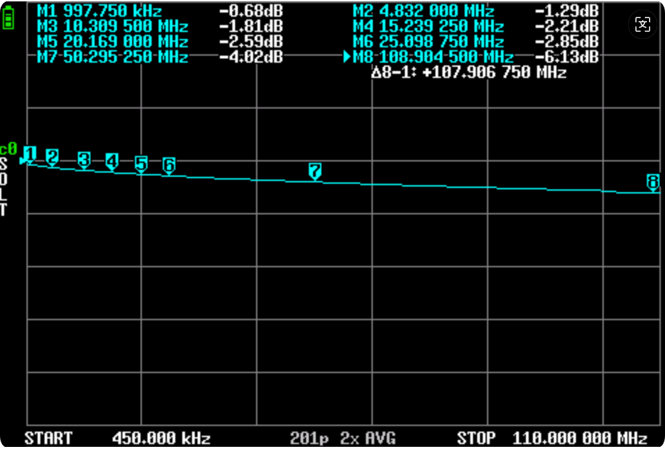
Task: Tap marker 4 on the trace
Action: [x=112, y=162]
